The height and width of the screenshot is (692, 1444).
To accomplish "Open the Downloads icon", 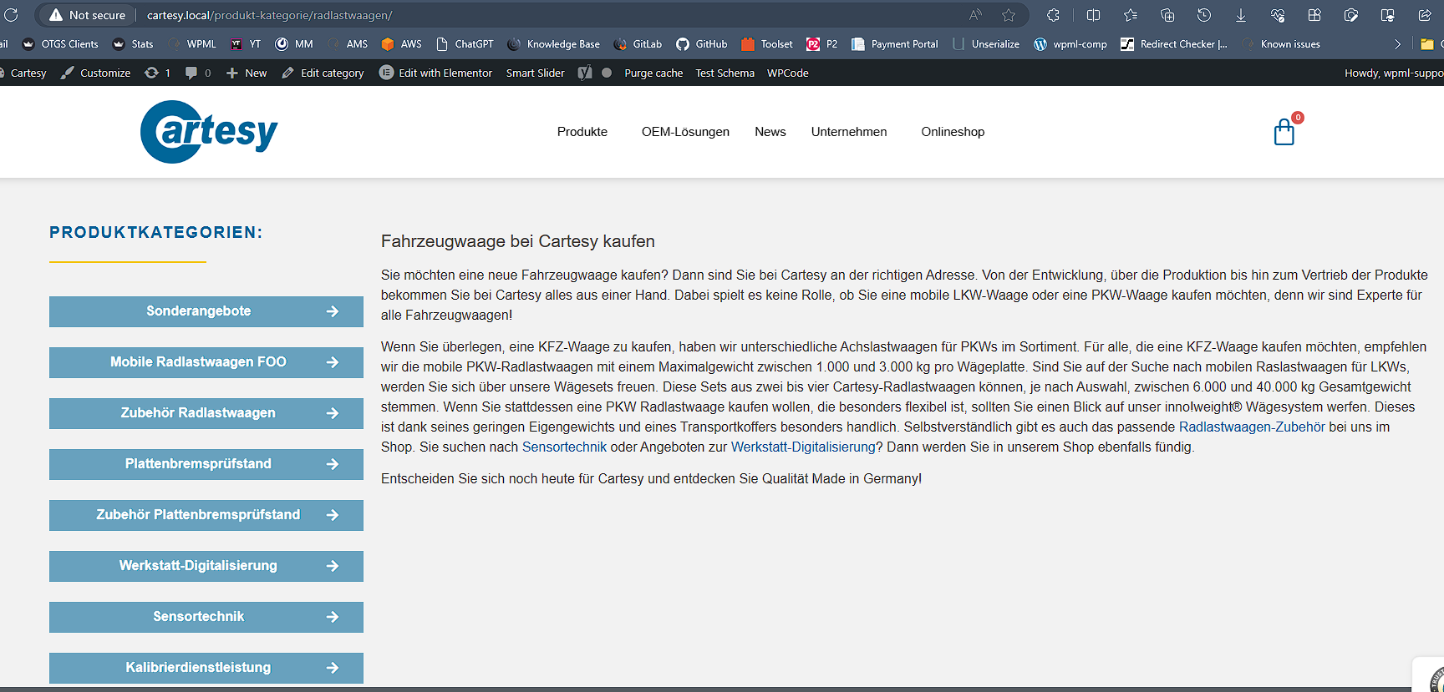I will (x=1241, y=15).
